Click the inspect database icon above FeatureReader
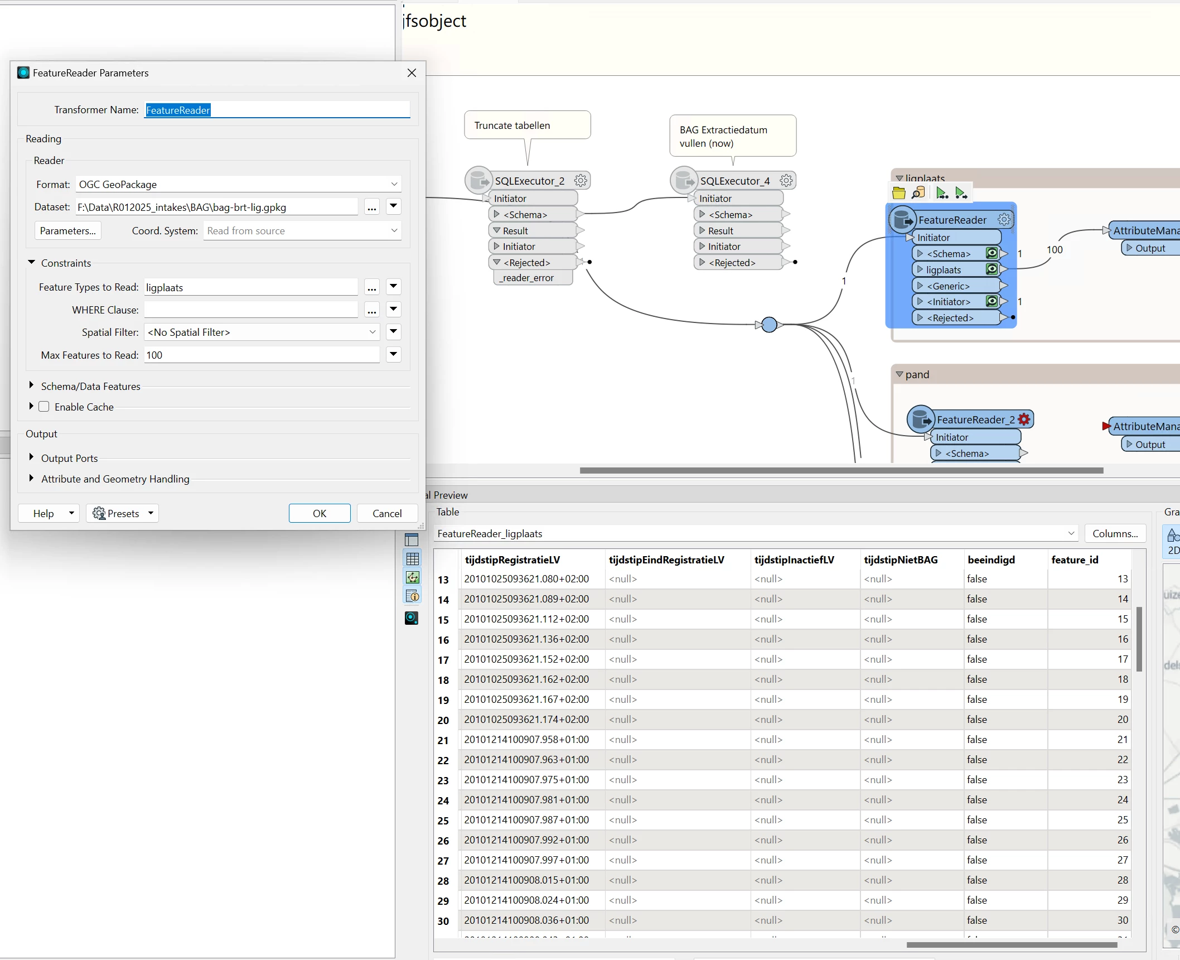Viewport: 1180px width, 960px height. click(x=918, y=193)
